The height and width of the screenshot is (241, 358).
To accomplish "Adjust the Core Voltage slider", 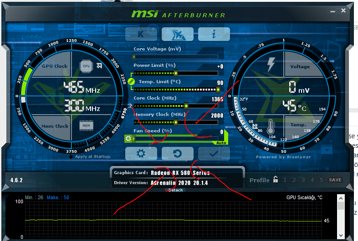I will (176, 57).
